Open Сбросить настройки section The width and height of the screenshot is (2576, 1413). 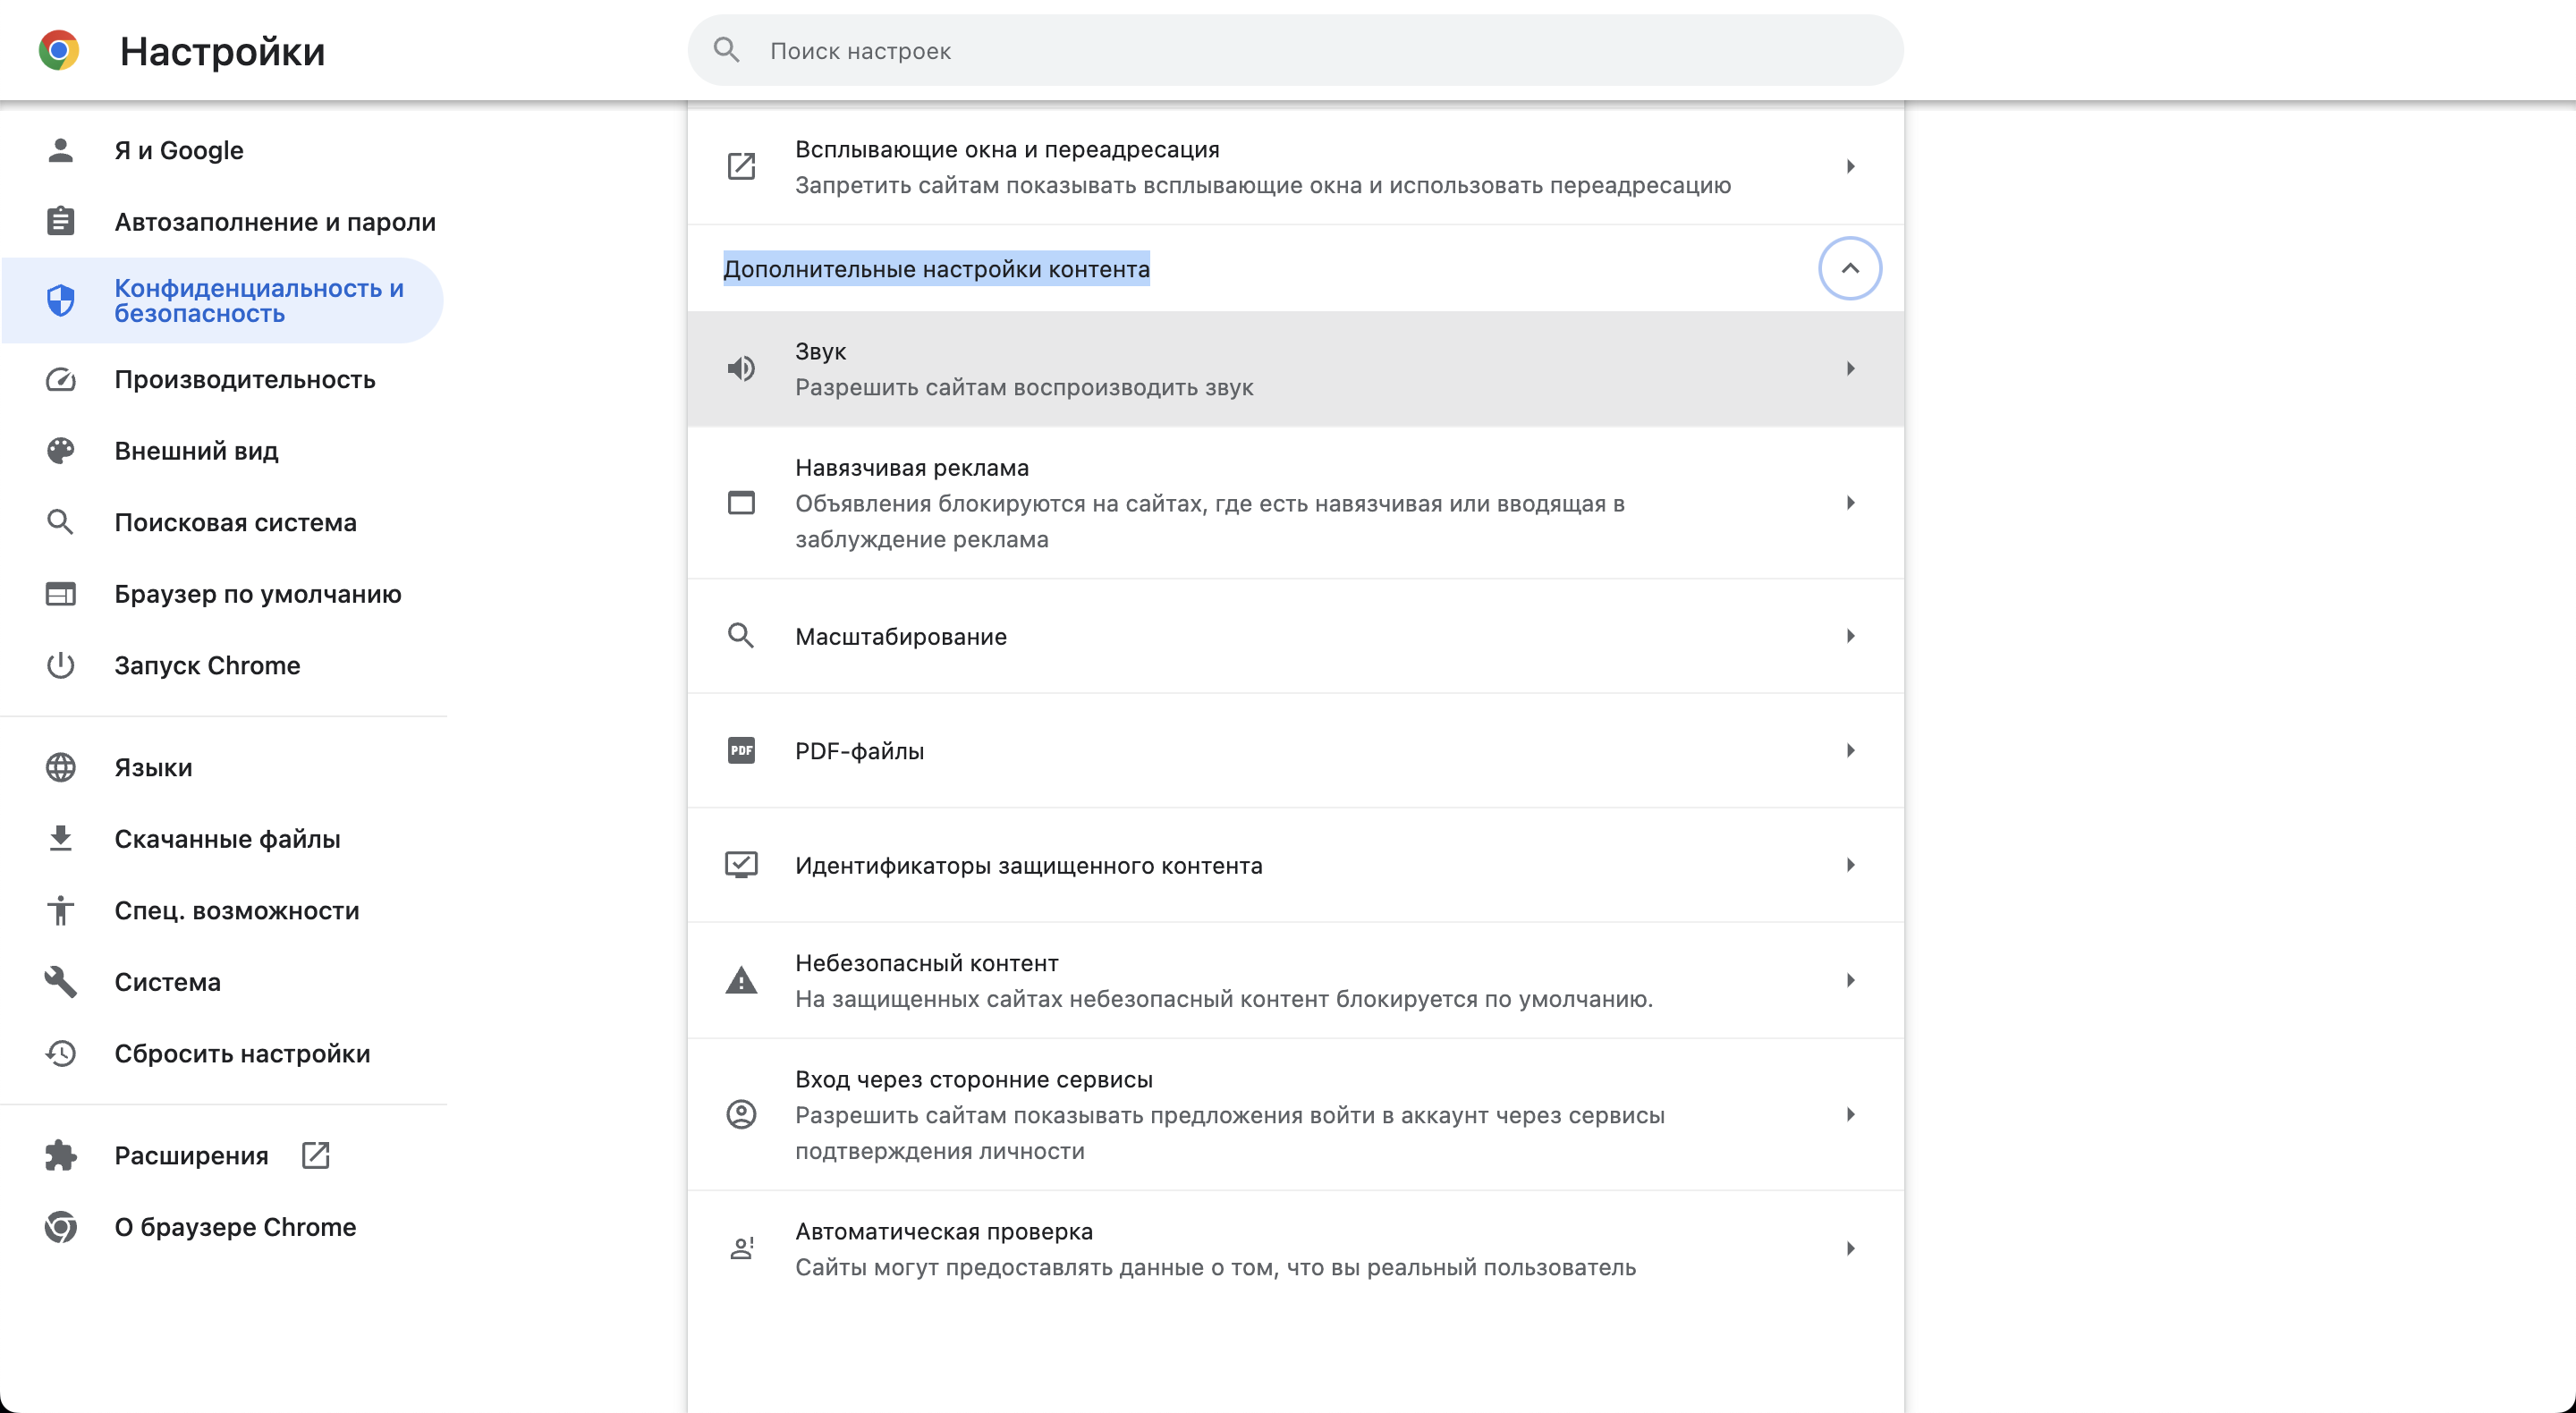coord(242,1053)
